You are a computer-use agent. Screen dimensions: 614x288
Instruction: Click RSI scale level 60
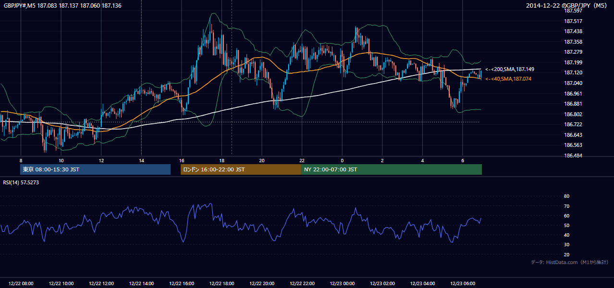[566, 216]
